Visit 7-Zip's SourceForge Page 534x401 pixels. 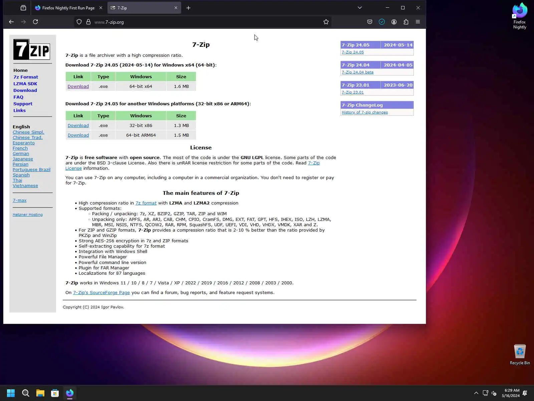[101, 292]
